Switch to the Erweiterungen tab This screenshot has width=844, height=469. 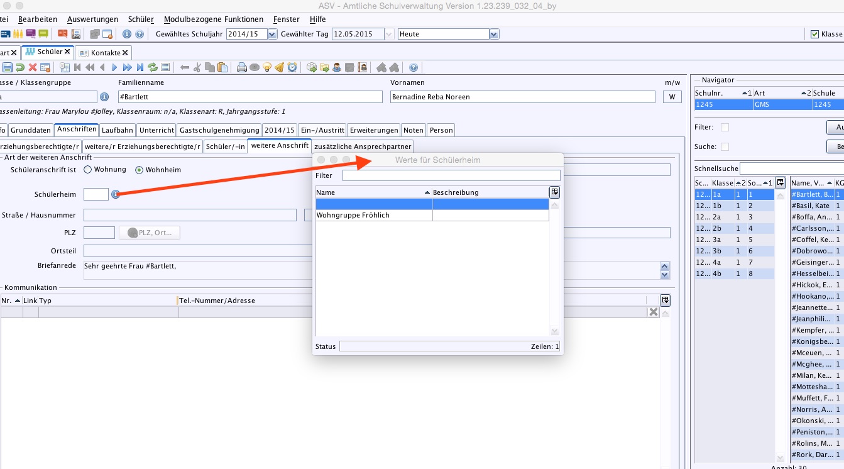(374, 130)
